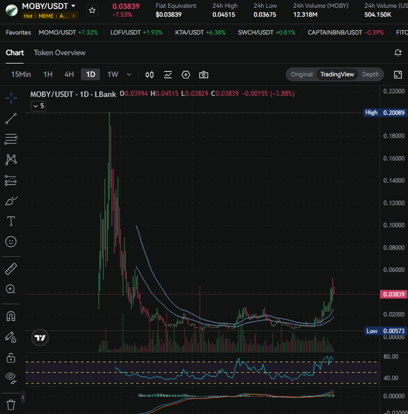Click the -7.53% price change text
This screenshot has width=408, height=414.
[122, 14]
